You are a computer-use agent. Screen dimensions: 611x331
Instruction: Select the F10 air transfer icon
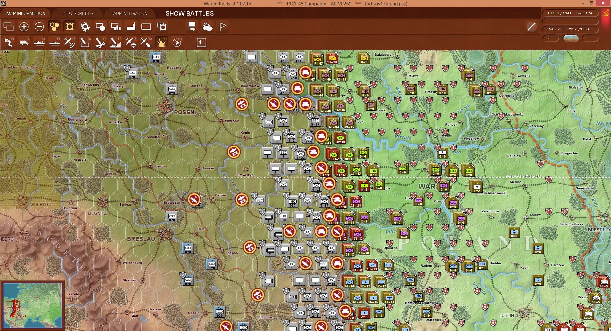[x=146, y=42]
